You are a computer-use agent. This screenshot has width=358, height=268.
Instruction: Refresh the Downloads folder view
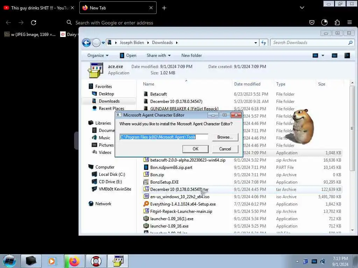point(264,43)
